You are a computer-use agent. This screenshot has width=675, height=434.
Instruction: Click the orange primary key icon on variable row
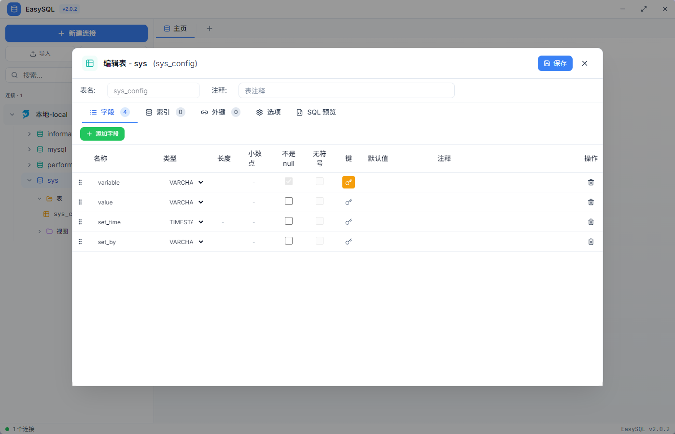tap(349, 181)
